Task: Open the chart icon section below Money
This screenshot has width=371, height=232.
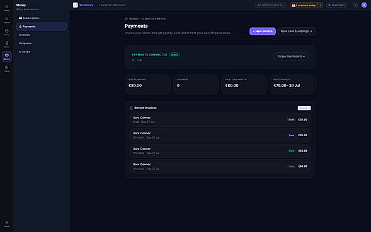Action: coord(7,69)
